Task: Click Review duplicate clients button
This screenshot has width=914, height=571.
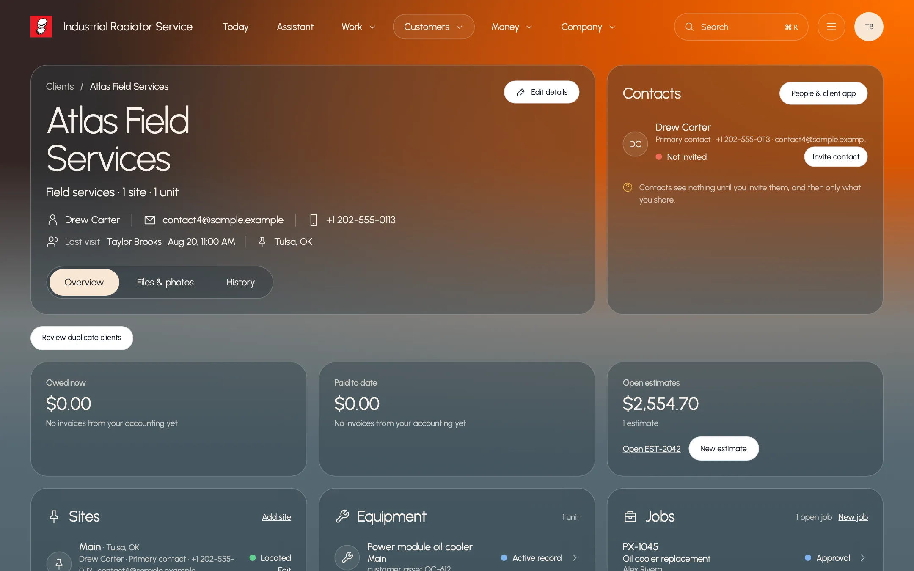Action: point(82,338)
